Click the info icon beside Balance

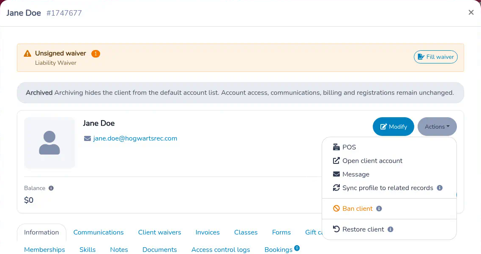pos(51,188)
